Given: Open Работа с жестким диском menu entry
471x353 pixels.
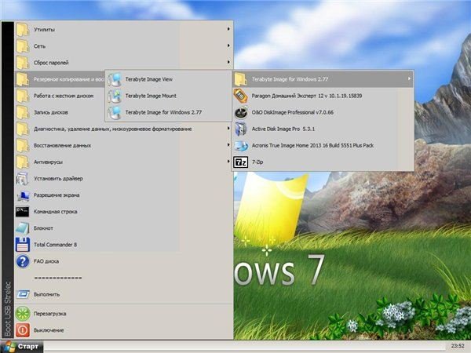Looking at the screenshot, I should pyautogui.click(x=60, y=96).
